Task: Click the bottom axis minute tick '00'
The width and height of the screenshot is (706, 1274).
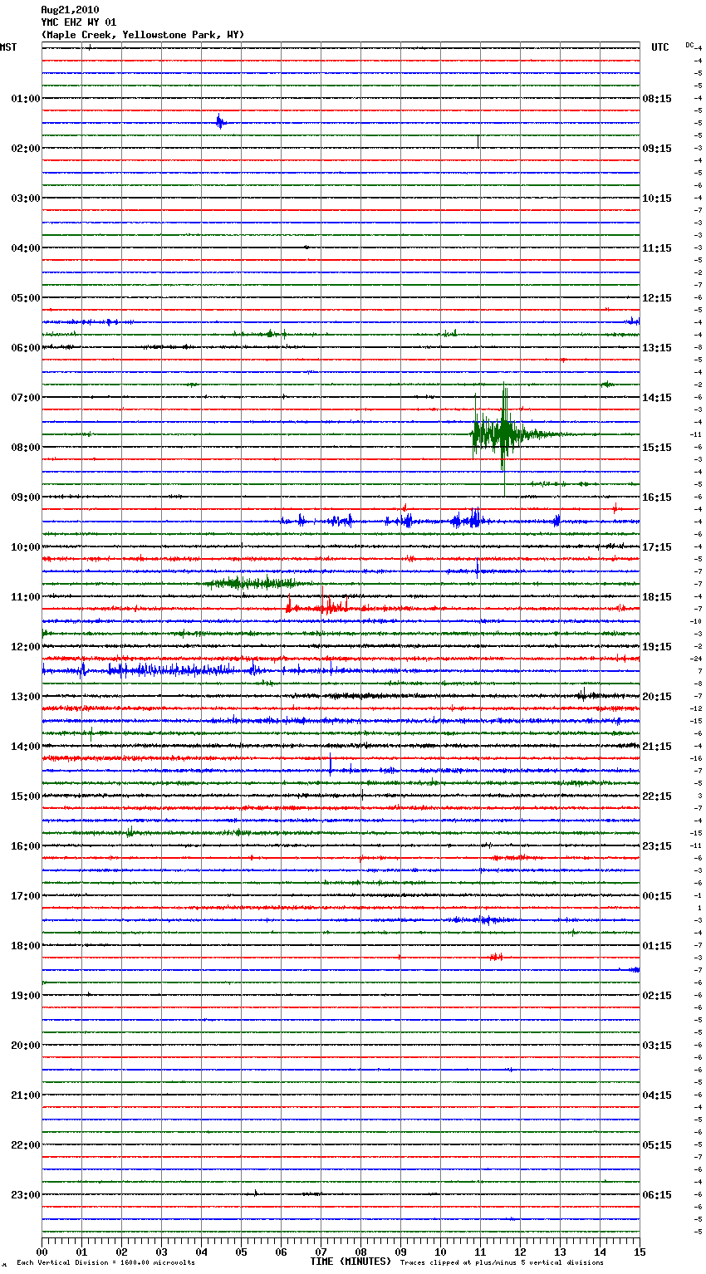Action: (42, 1252)
